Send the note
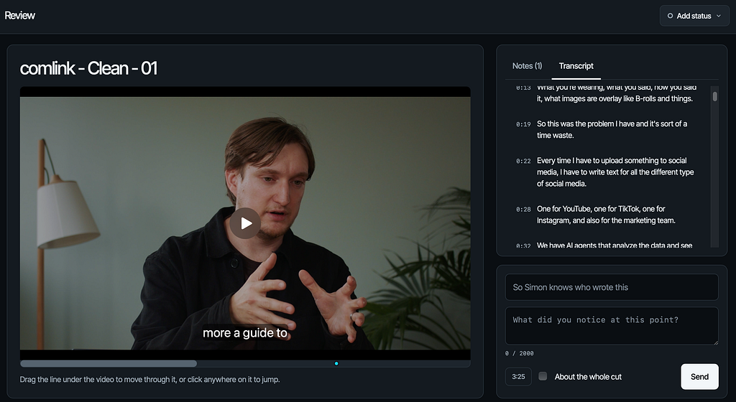736x402 pixels. tap(699, 377)
